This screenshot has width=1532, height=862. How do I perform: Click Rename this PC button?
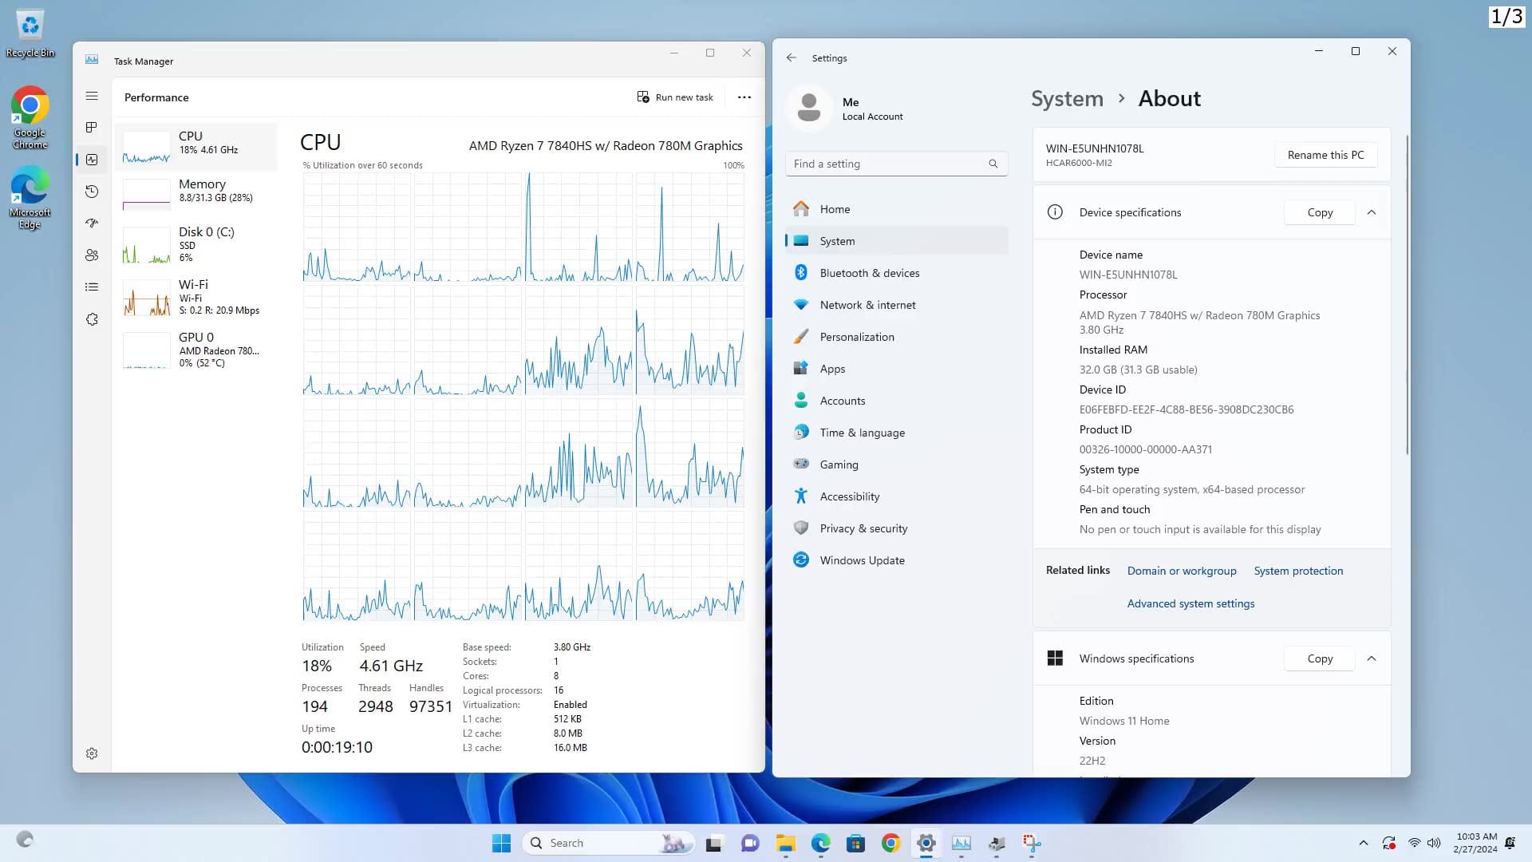coord(1325,155)
